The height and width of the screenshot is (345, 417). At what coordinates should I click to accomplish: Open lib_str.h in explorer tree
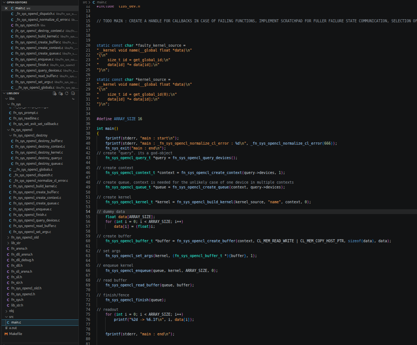(40, 306)
